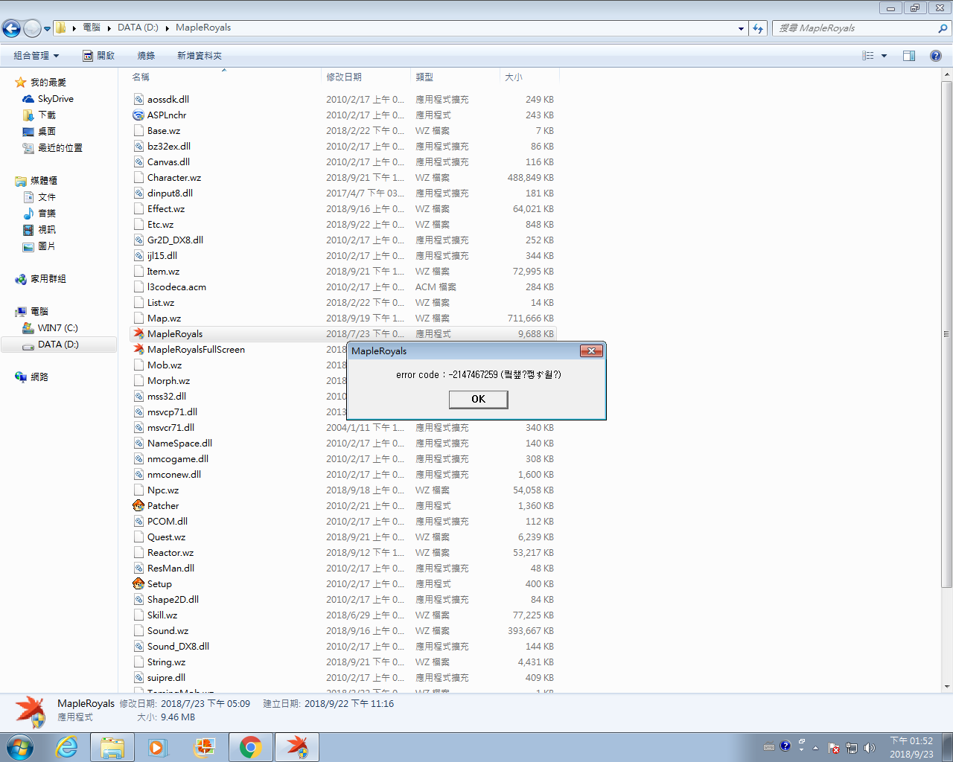953x762 pixels.
Task: Open the Windows Start button
Action: click(19, 747)
